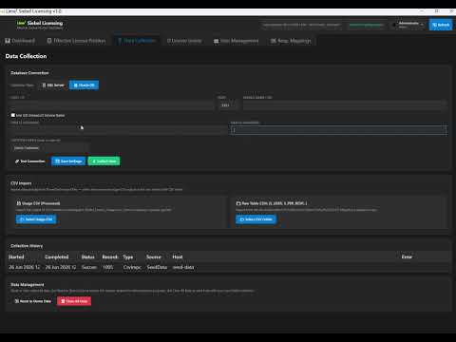456x342 pixels.
Task: Select the Data Collection tab
Action: click(x=137, y=41)
